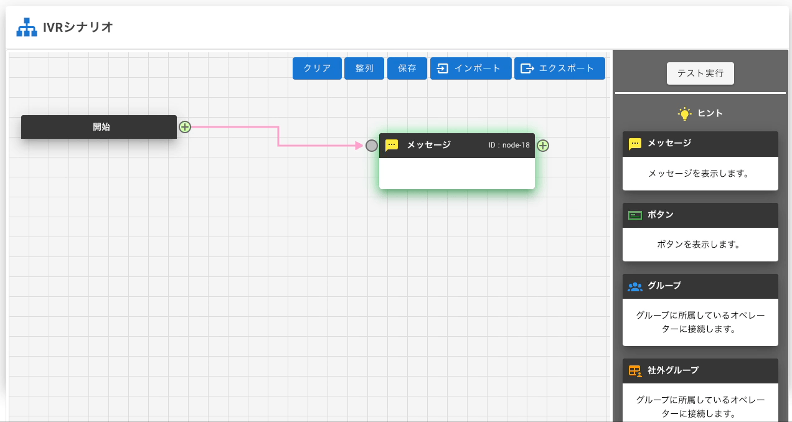Image resolution: width=792 pixels, height=422 pixels.
Task: Click yellow message icon on node-18
Action: [x=392, y=146]
